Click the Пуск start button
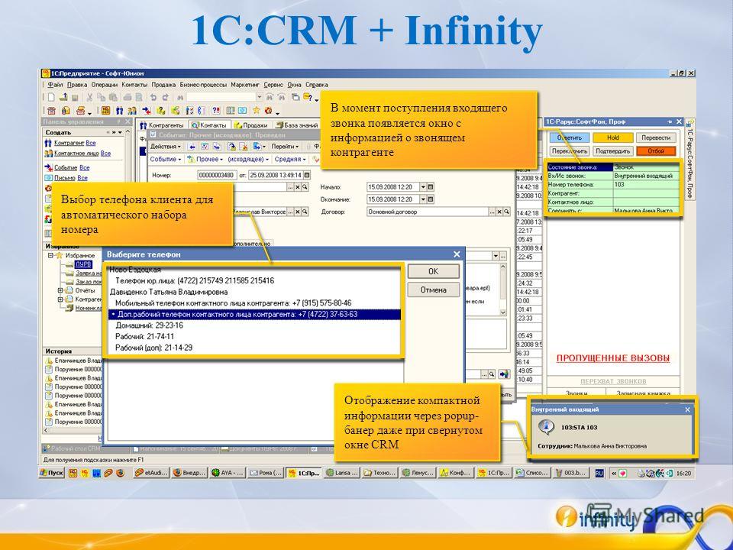The image size is (733, 550). (x=51, y=473)
